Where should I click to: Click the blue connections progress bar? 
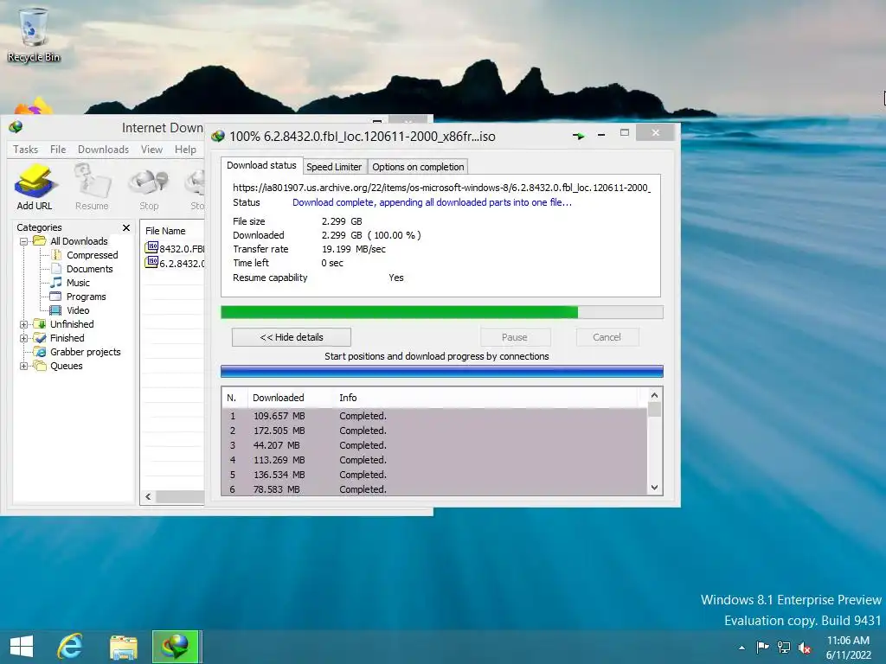[442, 371]
